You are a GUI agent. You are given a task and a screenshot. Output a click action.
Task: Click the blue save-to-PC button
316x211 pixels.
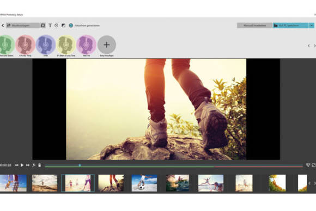290,26
